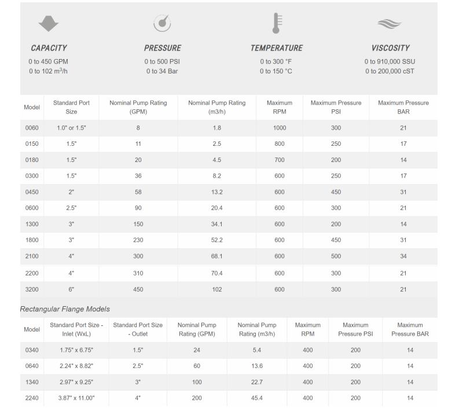Click Standard Port Size - Outlet header
Screen dimensions: 463x408
pos(138,329)
